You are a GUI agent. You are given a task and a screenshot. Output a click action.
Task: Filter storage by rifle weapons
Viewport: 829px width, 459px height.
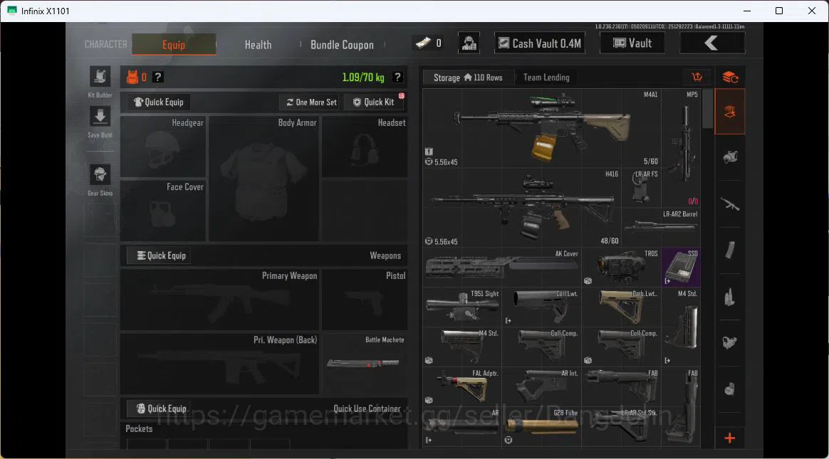coord(730,204)
